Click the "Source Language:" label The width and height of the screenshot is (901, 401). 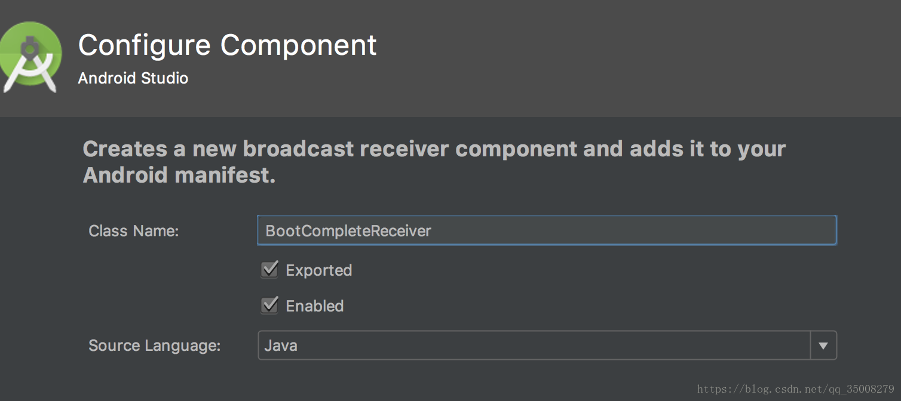coord(155,346)
